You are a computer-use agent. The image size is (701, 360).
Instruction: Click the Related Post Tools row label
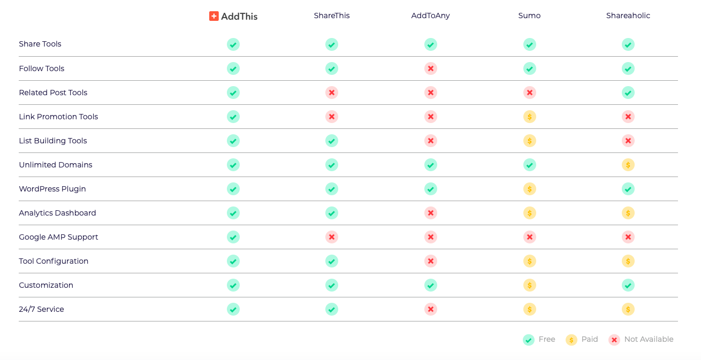(x=53, y=93)
